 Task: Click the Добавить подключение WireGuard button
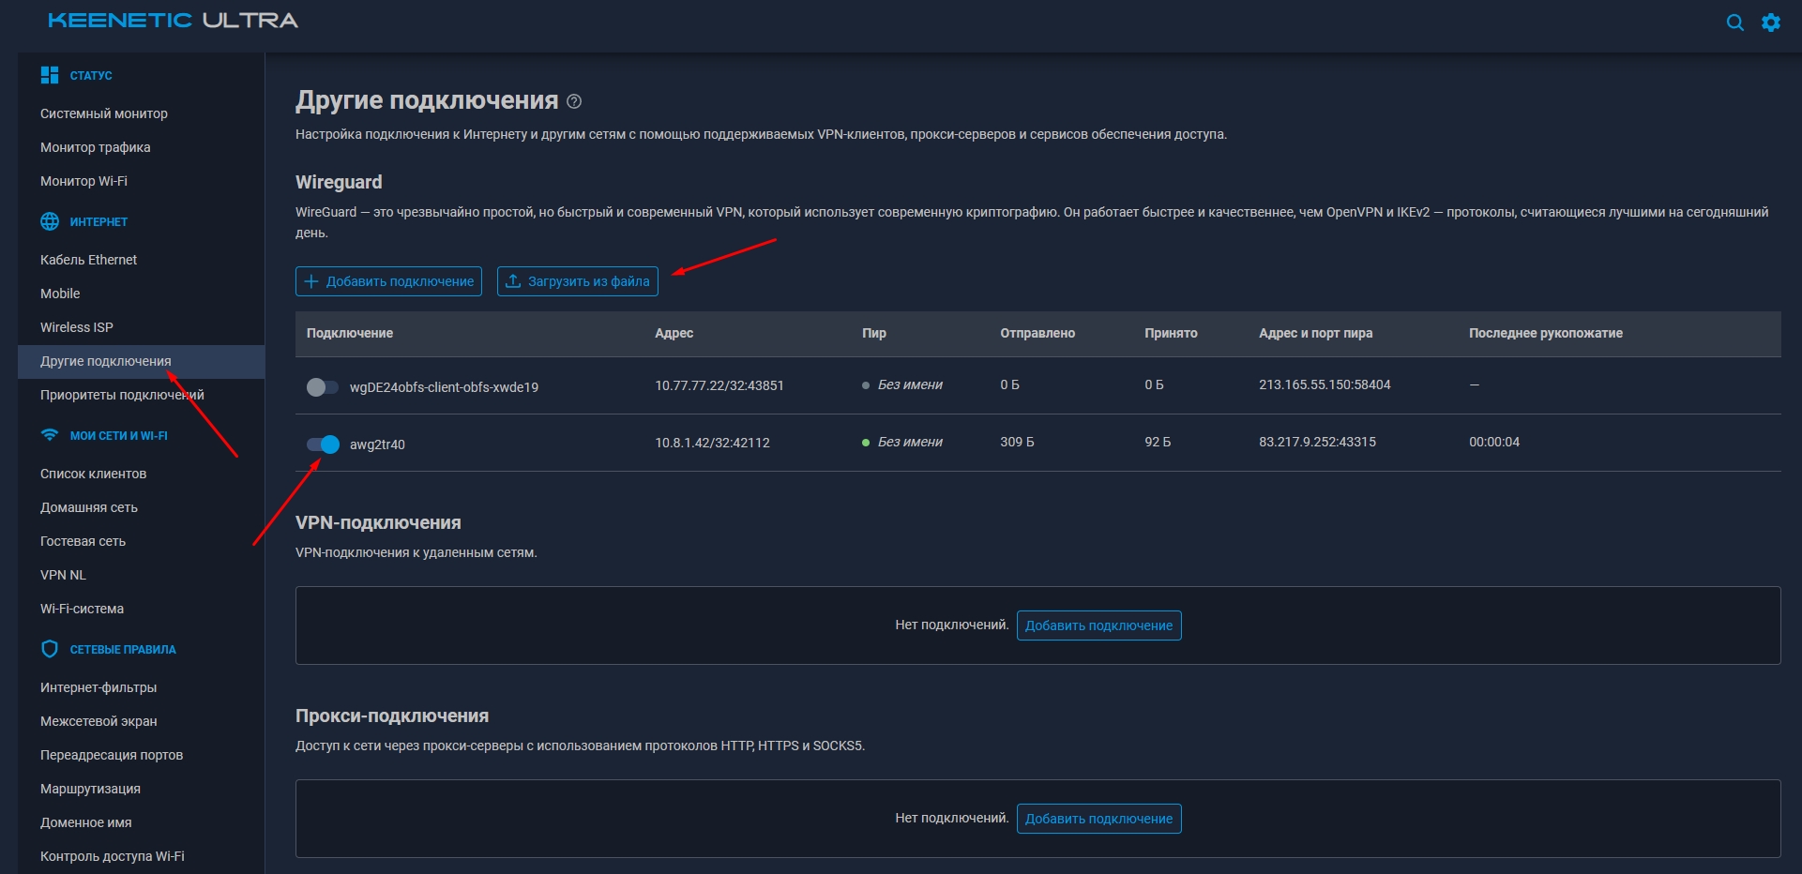388,281
